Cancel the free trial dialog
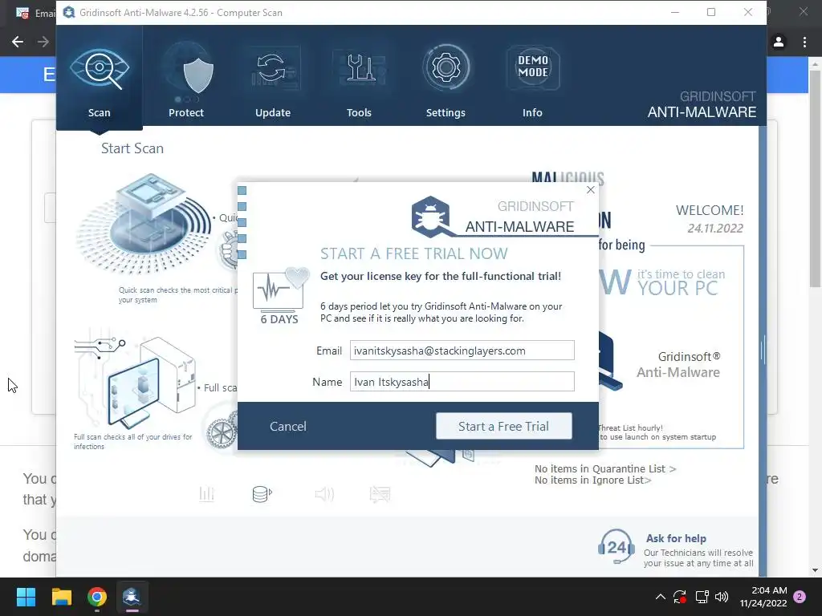822x616 pixels. 288,427
